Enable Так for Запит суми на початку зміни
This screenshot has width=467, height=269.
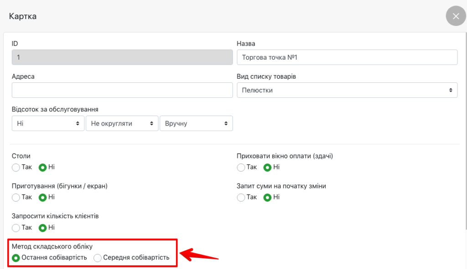pos(241,198)
